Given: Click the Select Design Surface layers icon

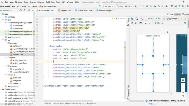Looking at the screenshot, I should 132,19.
